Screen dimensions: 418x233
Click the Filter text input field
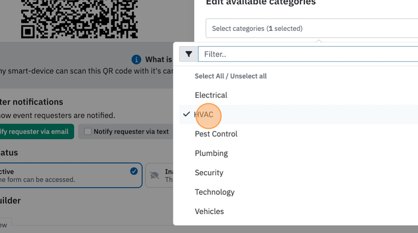click(308, 54)
